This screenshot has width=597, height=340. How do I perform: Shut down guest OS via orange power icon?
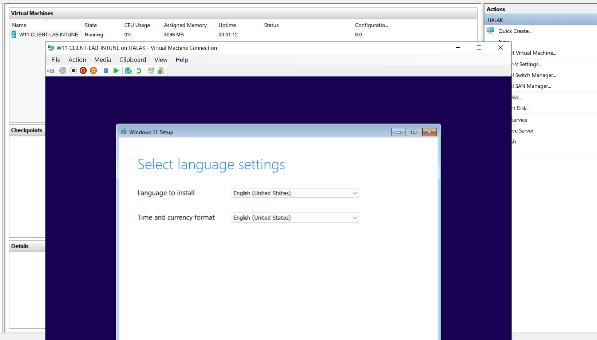(x=93, y=71)
